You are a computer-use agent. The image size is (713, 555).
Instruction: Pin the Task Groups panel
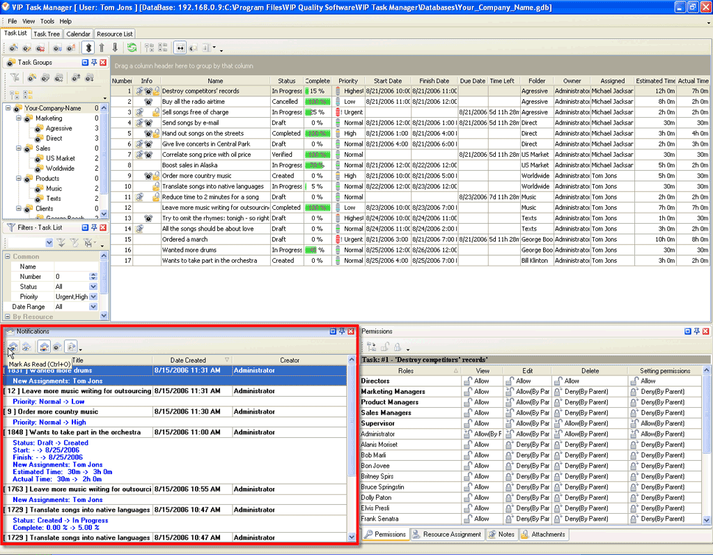click(x=94, y=63)
